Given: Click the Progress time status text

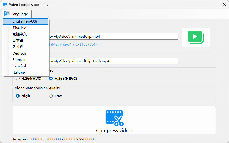Looking at the screenshot, I should (53, 139).
